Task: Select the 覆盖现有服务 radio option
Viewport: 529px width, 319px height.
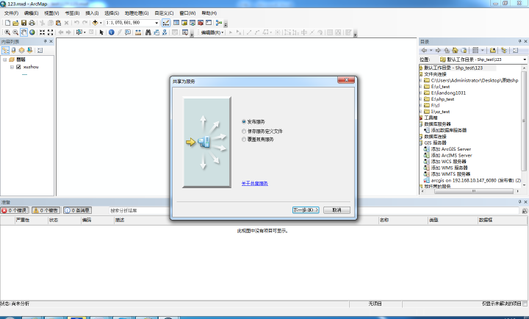Action: click(x=244, y=139)
